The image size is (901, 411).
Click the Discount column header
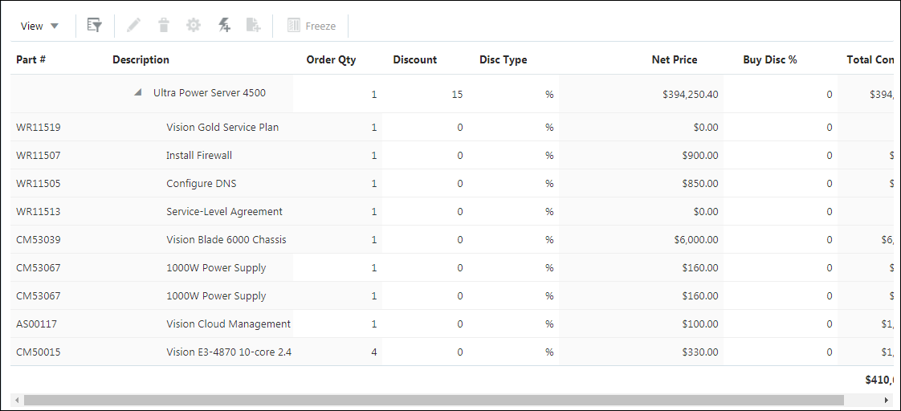coord(415,59)
